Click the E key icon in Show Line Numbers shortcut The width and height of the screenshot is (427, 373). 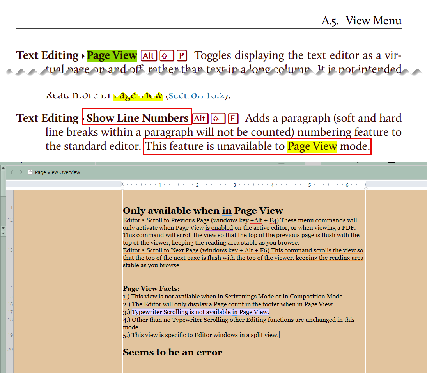[233, 119]
